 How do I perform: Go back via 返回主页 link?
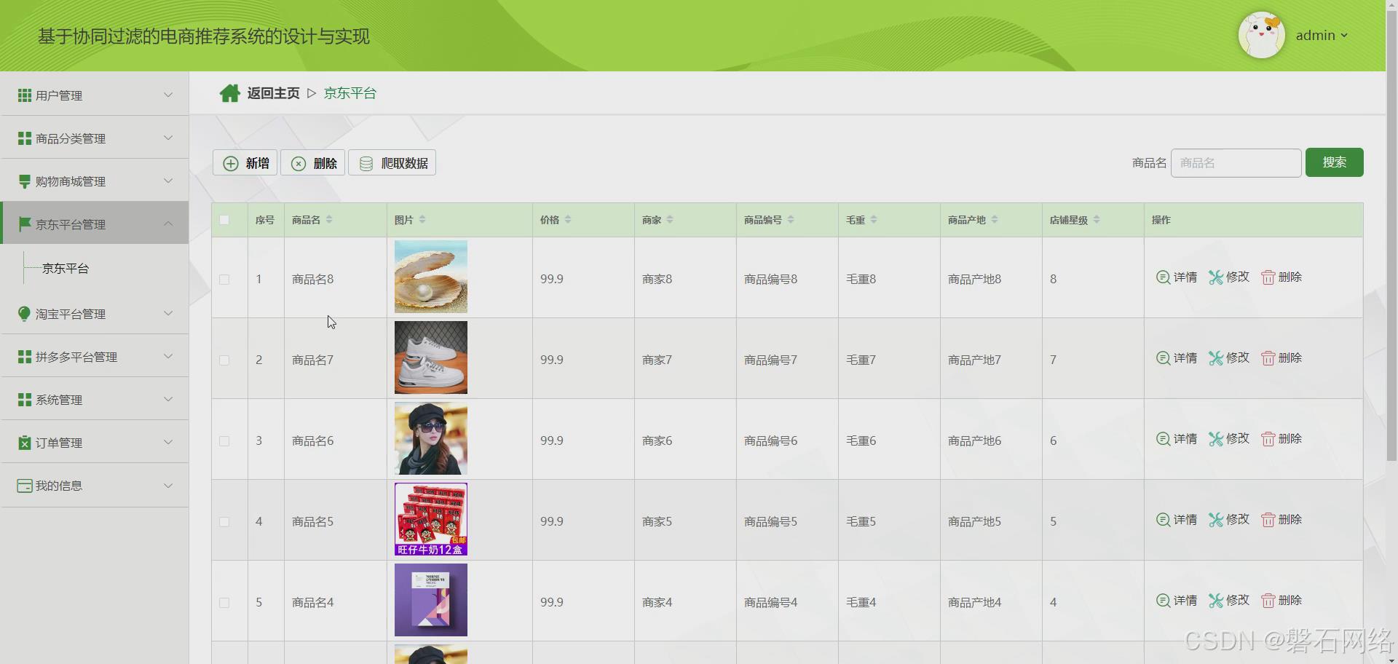coord(273,93)
